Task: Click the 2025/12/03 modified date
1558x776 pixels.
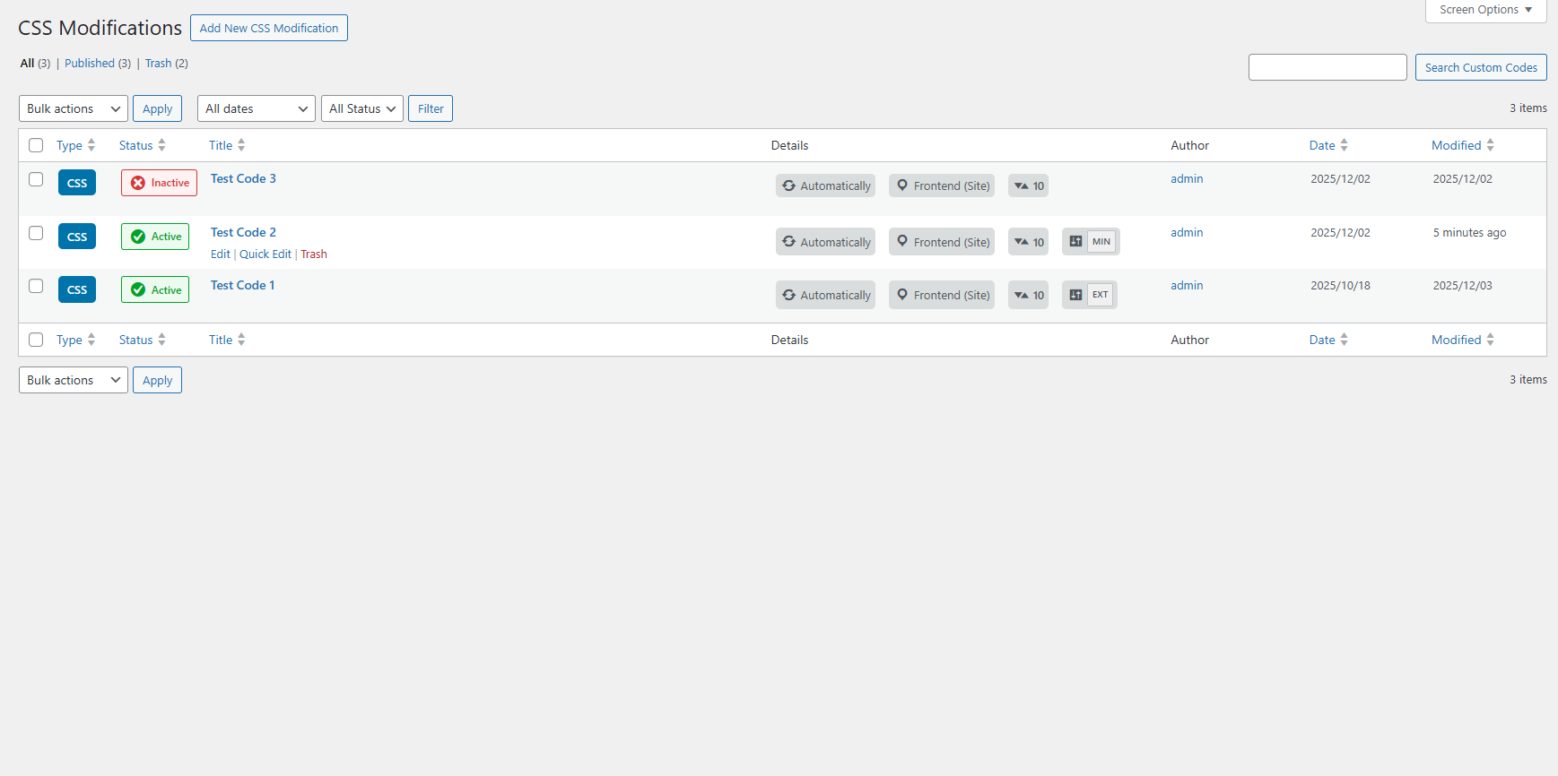Action: 1462,285
